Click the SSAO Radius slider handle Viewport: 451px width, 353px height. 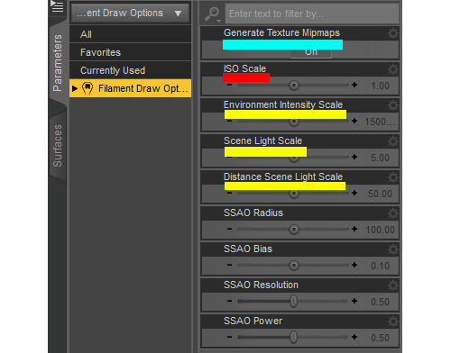[x=294, y=230]
